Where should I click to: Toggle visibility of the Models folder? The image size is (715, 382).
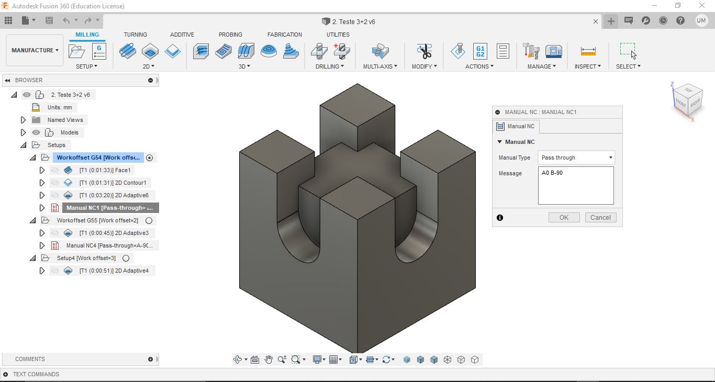(x=35, y=132)
